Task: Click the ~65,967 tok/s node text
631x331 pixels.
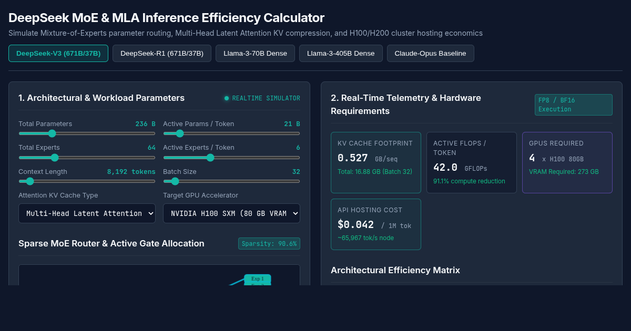Action: coord(365,238)
